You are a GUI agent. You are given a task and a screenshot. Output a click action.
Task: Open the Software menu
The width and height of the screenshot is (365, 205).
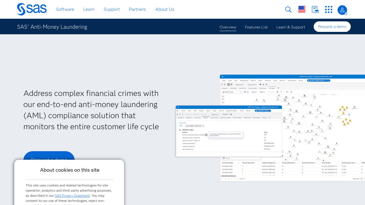coord(65,9)
